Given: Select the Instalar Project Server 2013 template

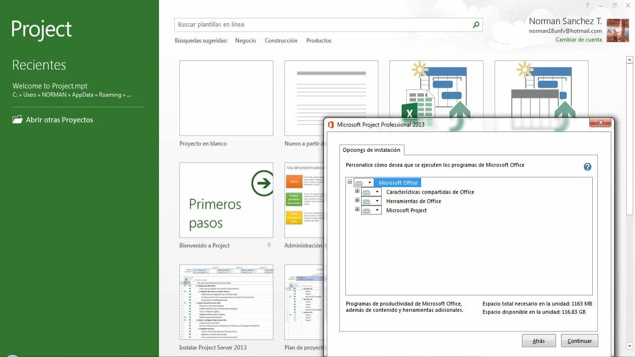Looking at the screenshot, I should click(x=226, y=302).
